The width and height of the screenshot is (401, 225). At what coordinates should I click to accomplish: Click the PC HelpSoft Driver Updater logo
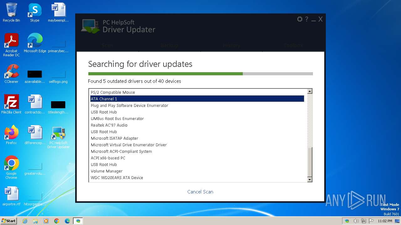118,26
